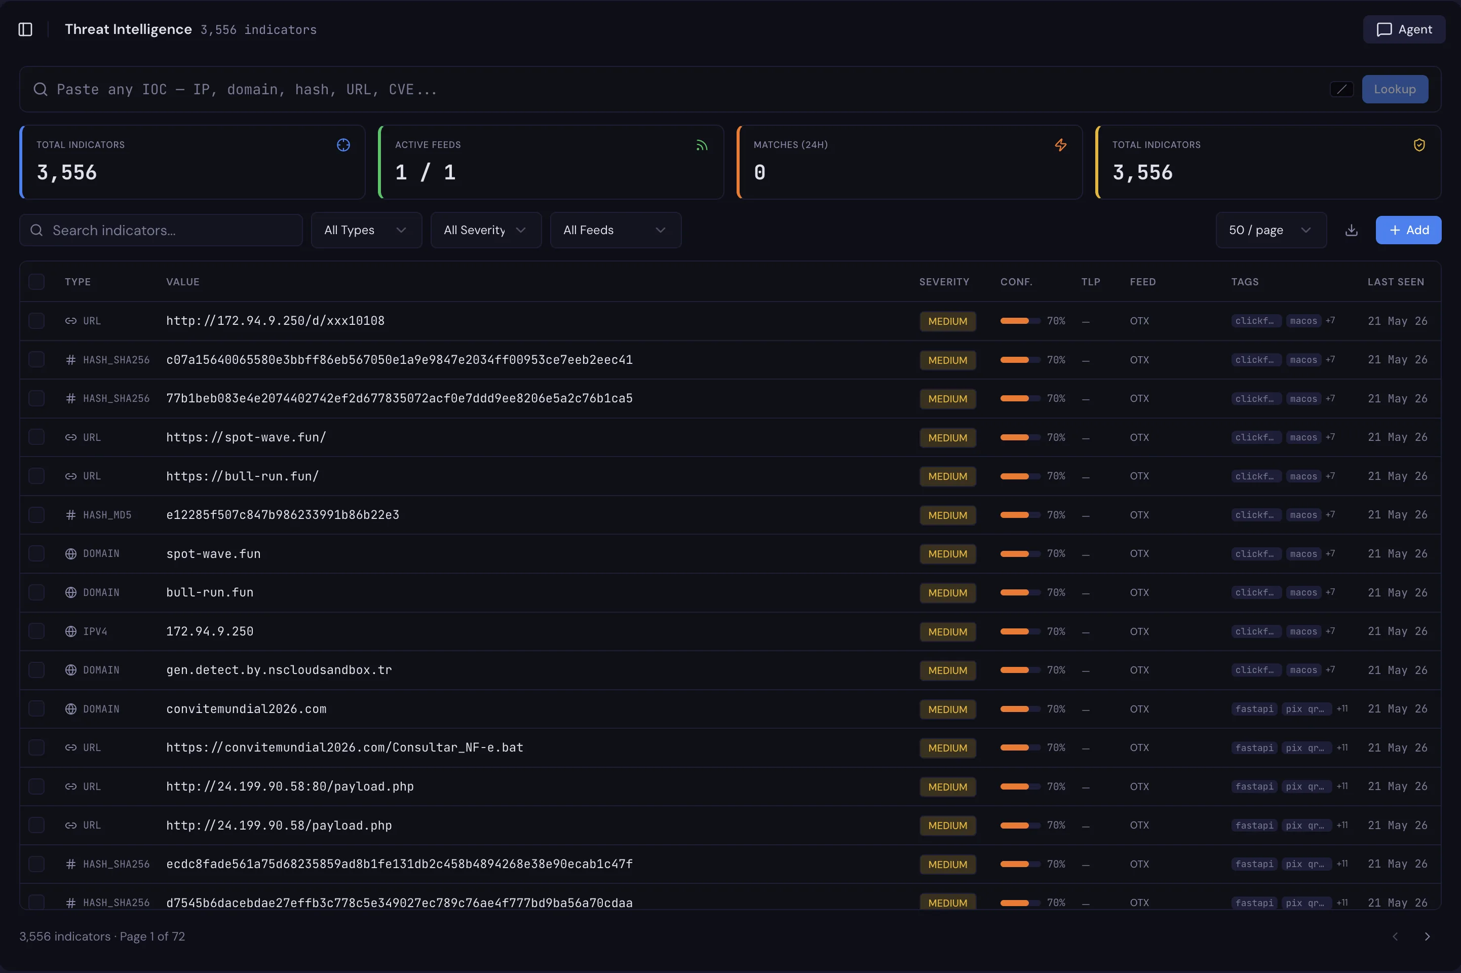Click fastapi tag on Consultar_NF-e.bat row
Viewport: 1461px width, 973px height.
(1254, 748)
